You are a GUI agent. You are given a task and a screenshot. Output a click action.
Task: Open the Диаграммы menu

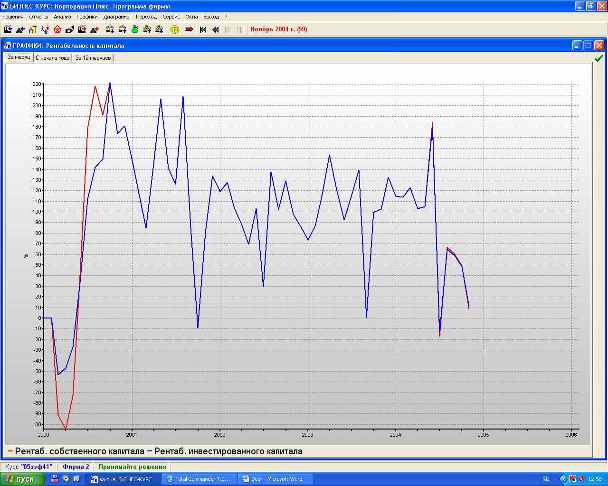pyautogui.click(x=117, y=17)
